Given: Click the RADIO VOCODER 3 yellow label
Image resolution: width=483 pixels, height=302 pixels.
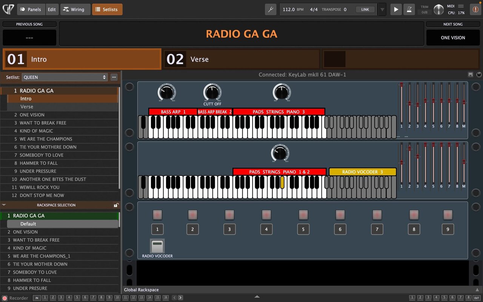Looking at the screenshot, I should 363,172.
